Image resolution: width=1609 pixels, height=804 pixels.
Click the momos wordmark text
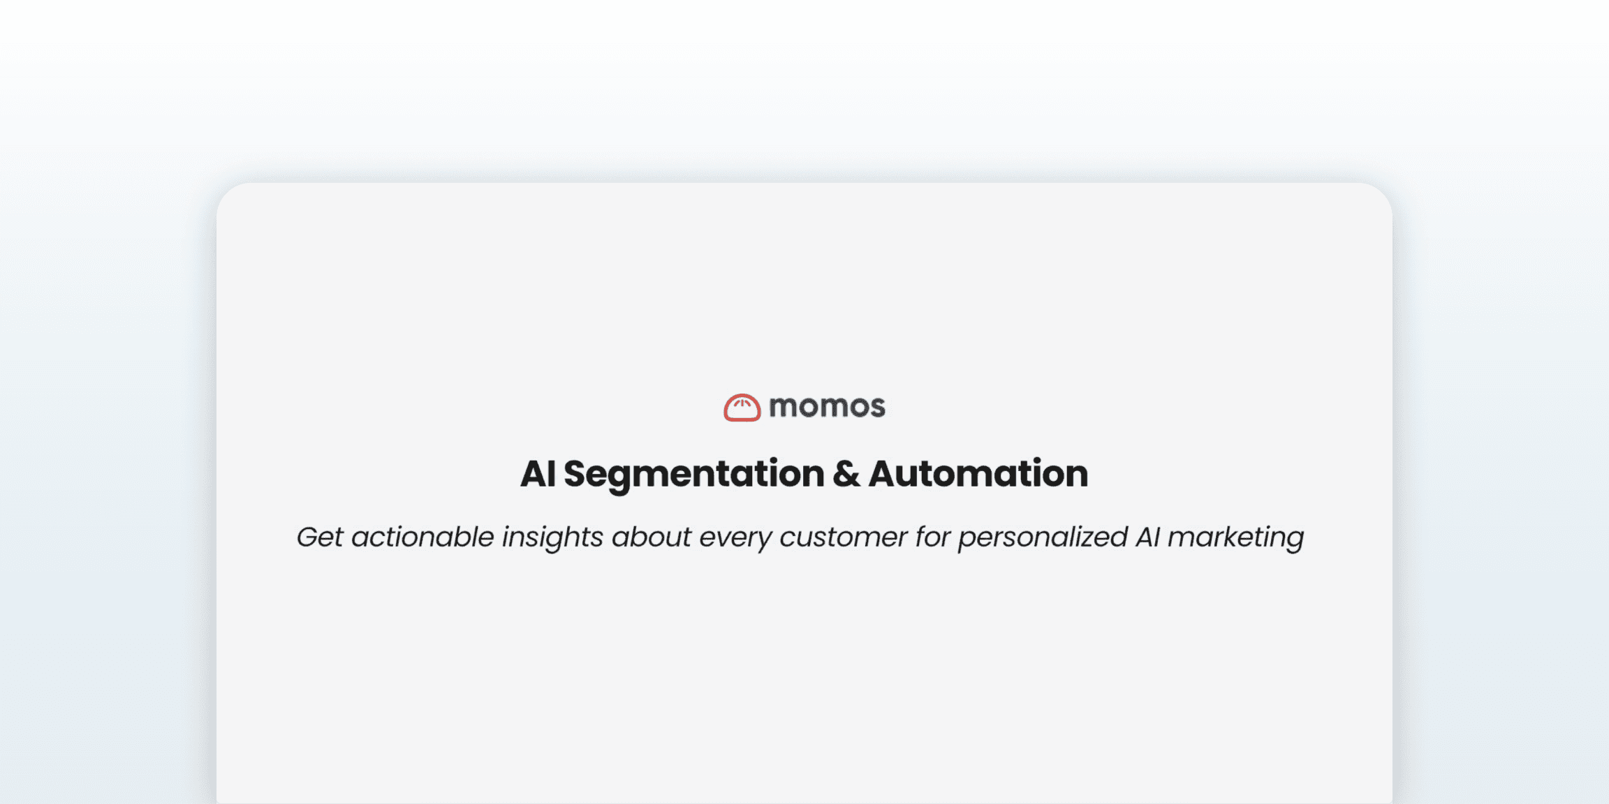[x=827, y=406]
